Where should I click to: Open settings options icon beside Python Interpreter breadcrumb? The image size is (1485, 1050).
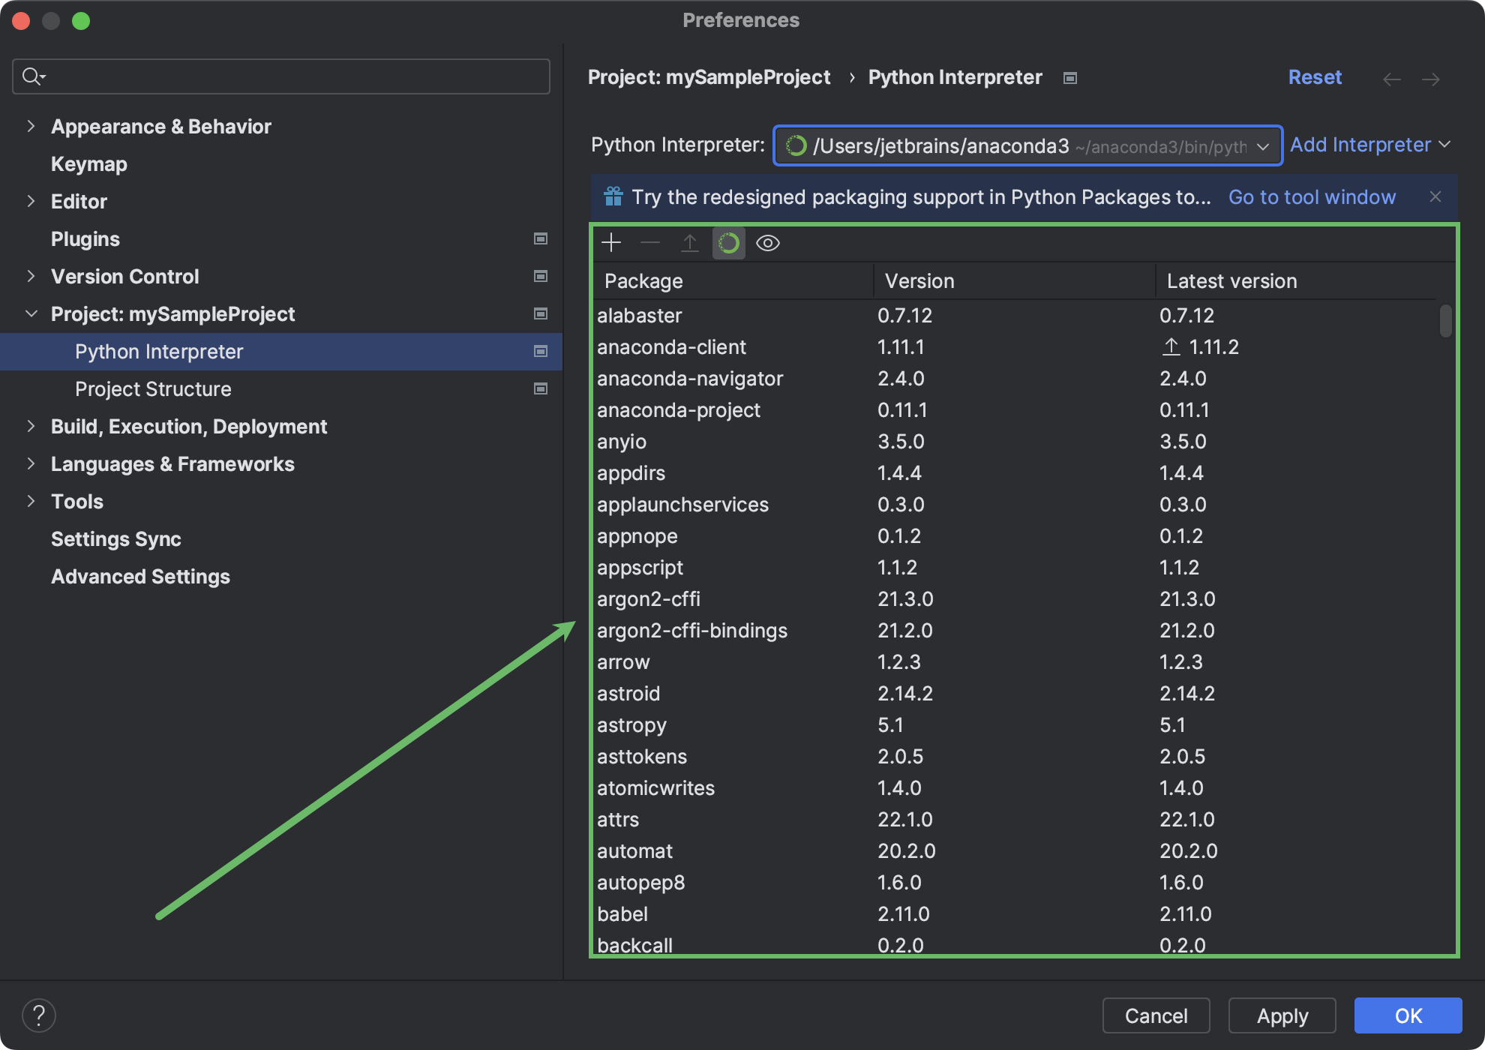pyautogui.click(x=1070, y=77)
